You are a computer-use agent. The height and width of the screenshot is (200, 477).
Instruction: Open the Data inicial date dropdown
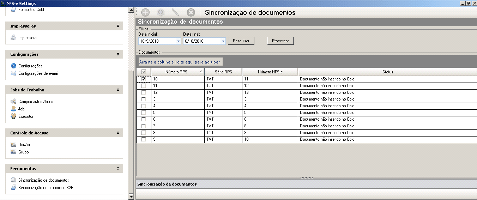point(178,41)
